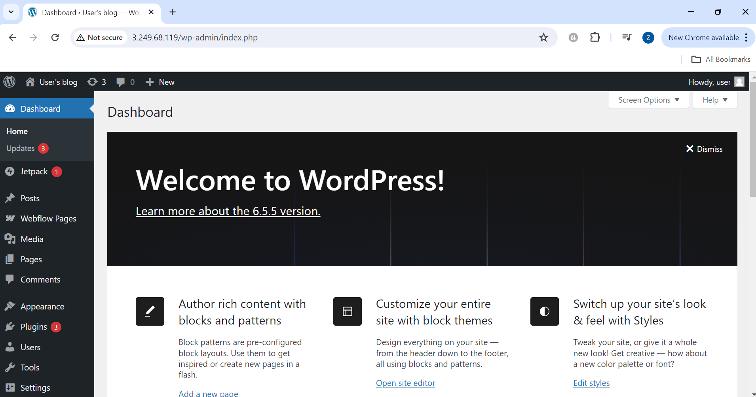756x397 pixels.
Task: Open the tab search dropdown arrow
Action: (11, 12)
